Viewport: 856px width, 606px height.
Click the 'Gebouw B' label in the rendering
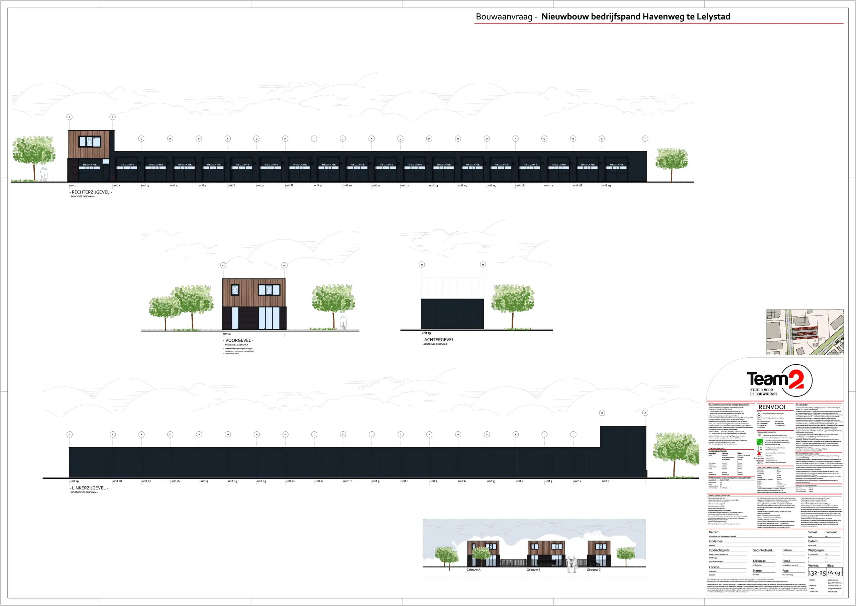pos(533,570)
